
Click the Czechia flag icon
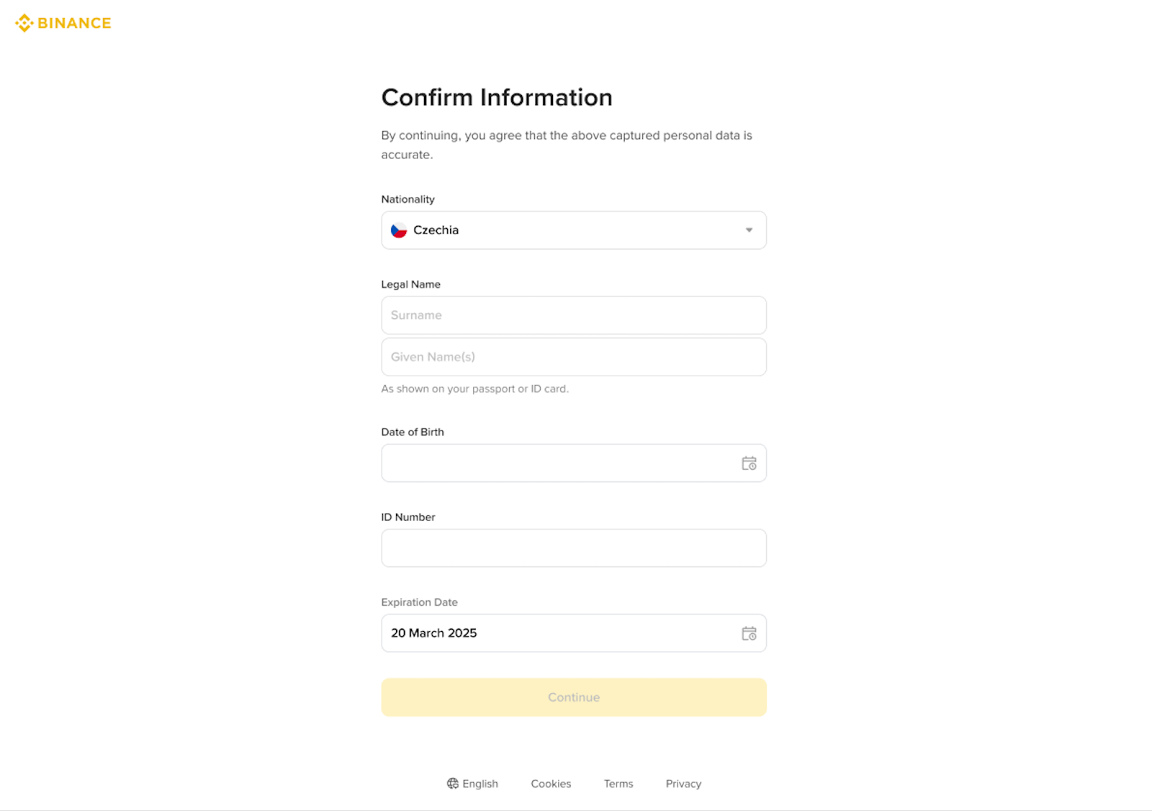[398, 230]
